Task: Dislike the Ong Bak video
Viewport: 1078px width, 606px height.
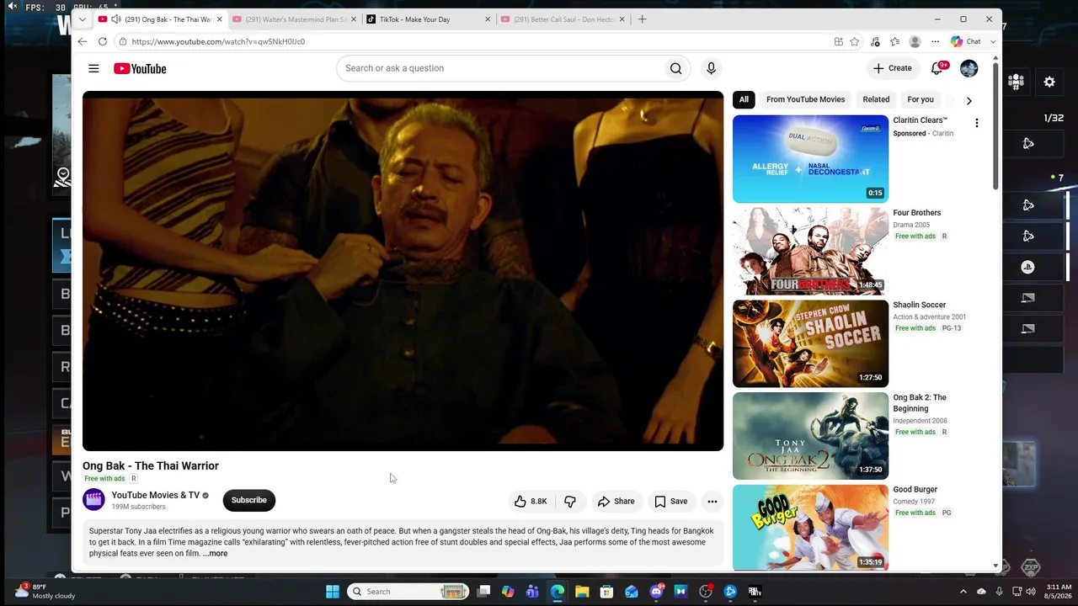Action: (x=570, y=501)
